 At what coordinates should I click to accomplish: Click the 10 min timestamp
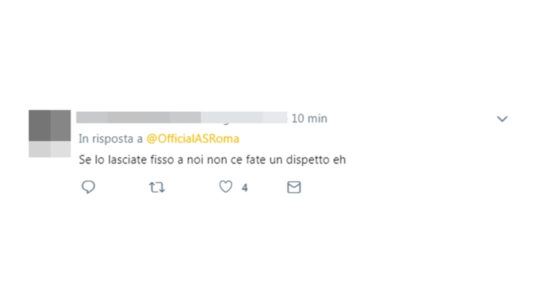click(x=309, y=118)
